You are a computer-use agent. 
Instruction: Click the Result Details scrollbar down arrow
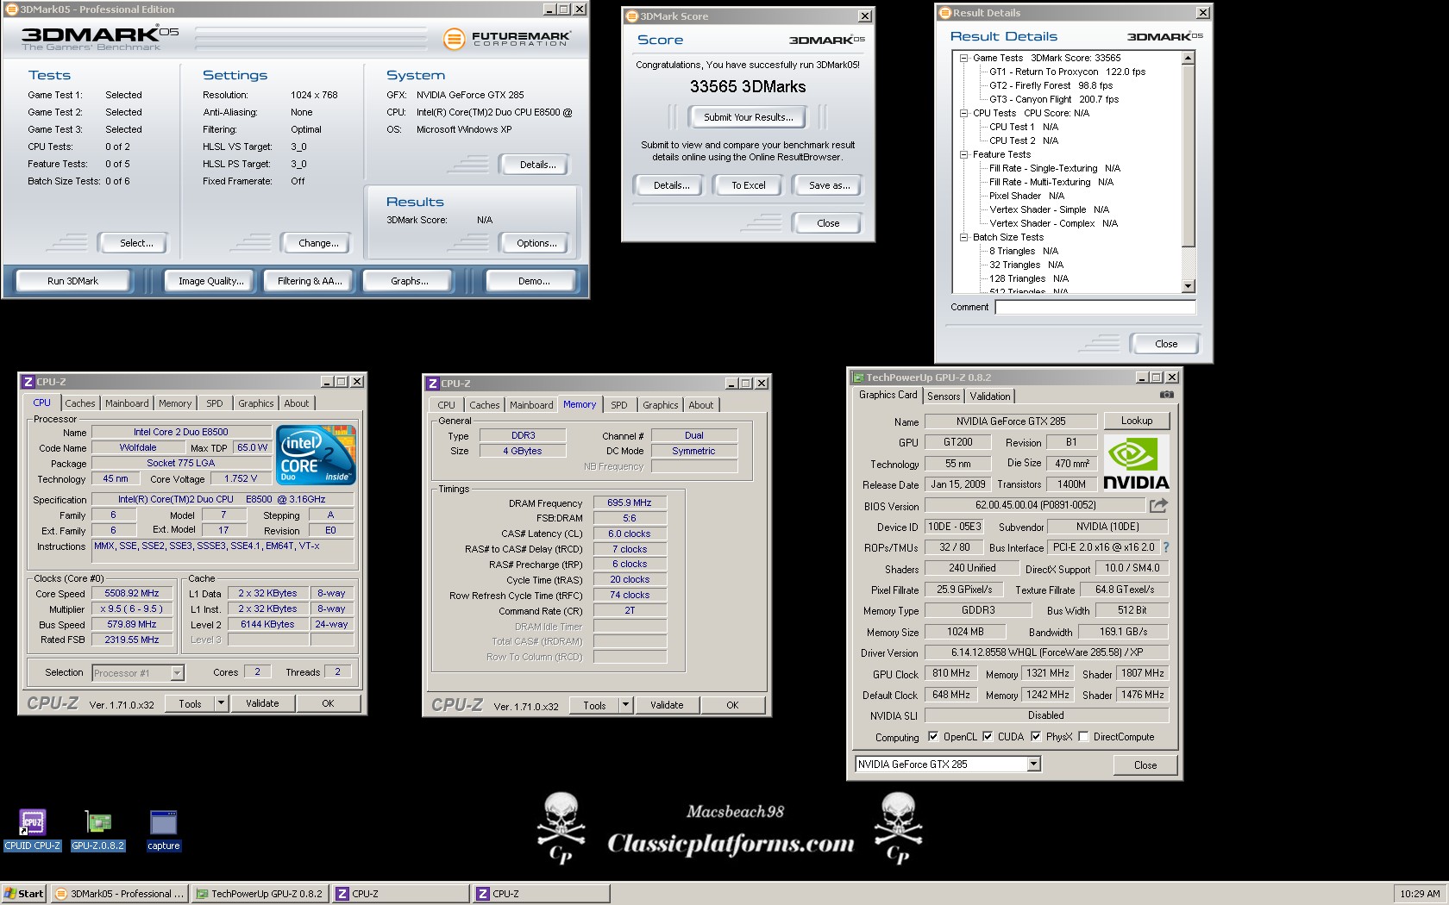(x=1189, y=286)
